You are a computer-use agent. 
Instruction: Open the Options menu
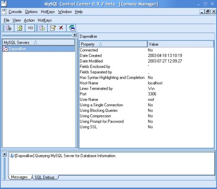[x=31, y=12]
